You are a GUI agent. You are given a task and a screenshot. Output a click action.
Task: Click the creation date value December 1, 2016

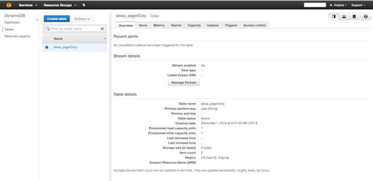pyautogui.click(x=229, y=123)
